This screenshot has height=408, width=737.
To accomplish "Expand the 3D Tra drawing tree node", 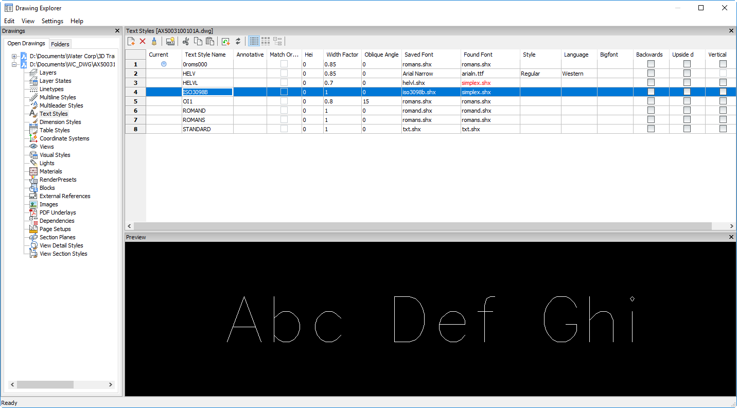I will coord(14,56).
